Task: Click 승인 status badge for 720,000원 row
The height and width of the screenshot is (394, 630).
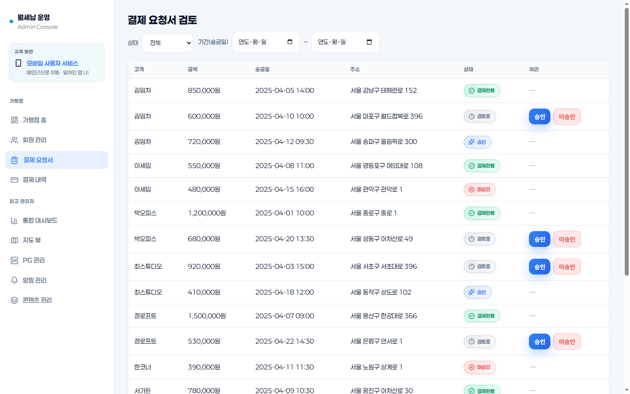Action: (477, 142)
